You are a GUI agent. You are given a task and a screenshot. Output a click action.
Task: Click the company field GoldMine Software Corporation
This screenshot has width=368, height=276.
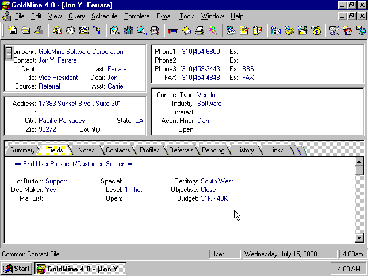tap(81, 52)
